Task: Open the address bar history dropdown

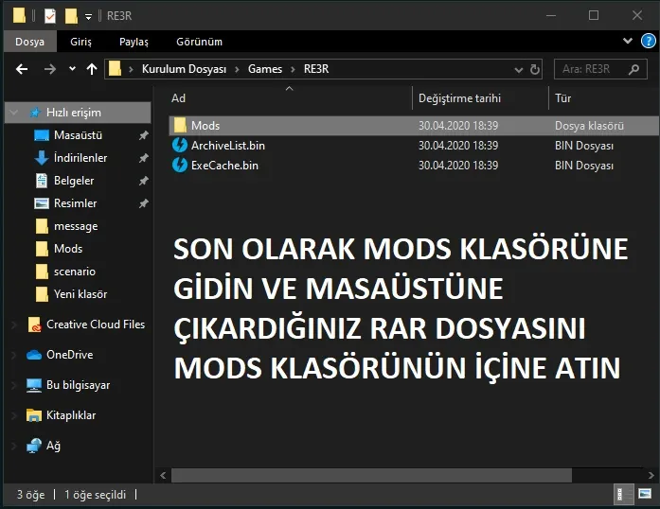Action: [x=516, y=69]
